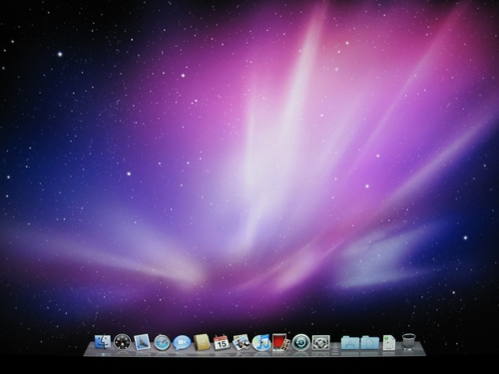Open Address Book in the Dock
The height and width of the screenshot is (374, 499).
(x=202, y=342)
